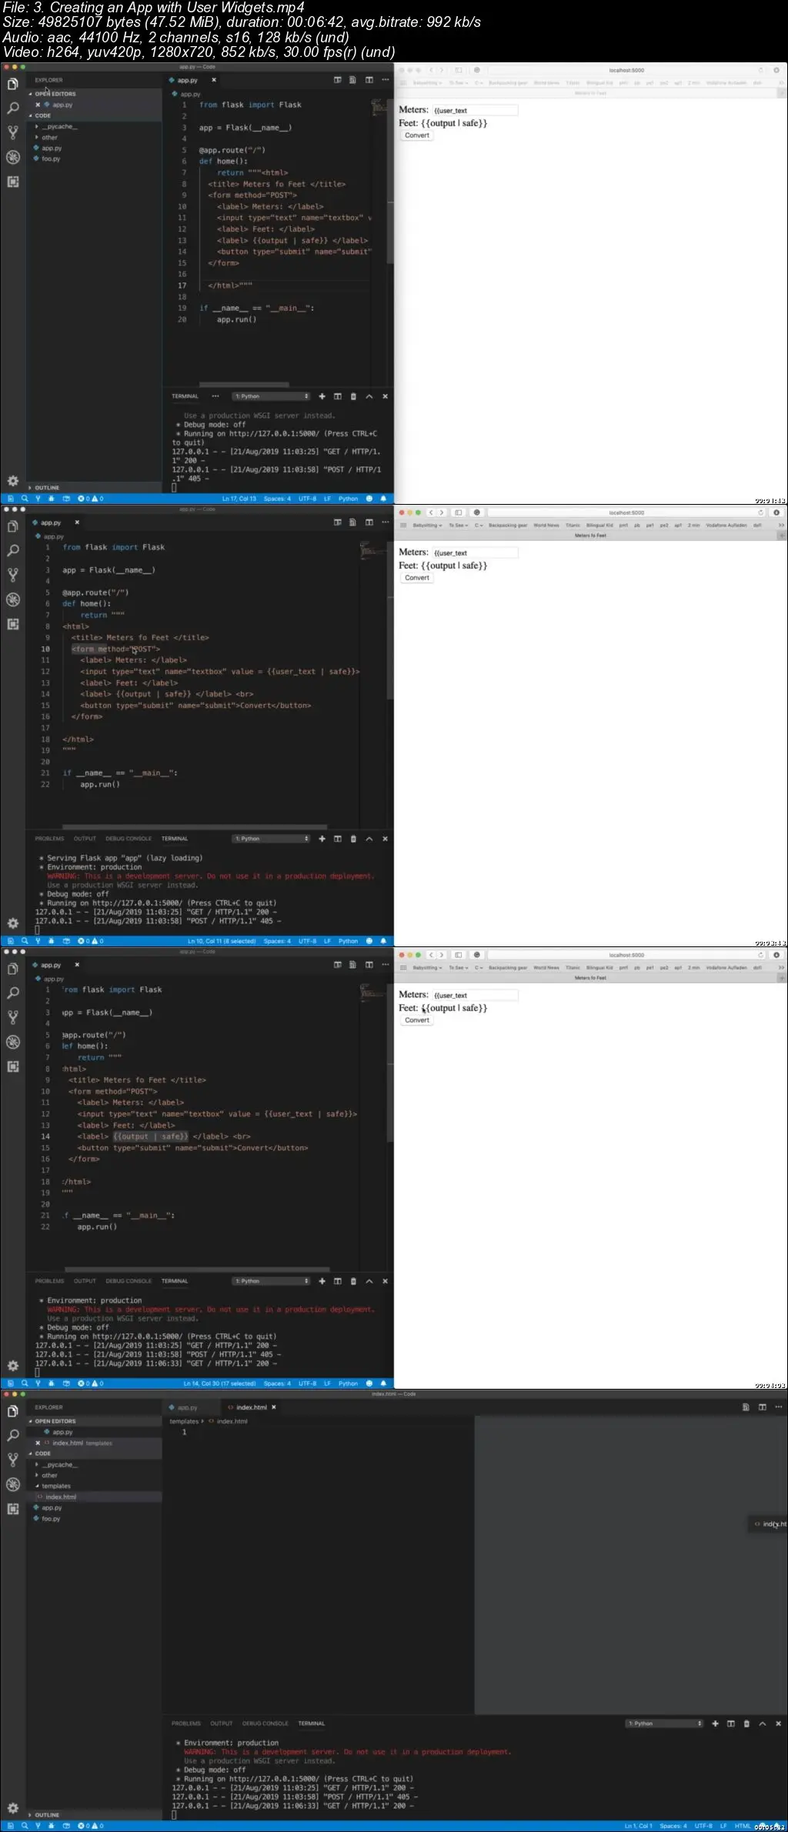Click line 17 '</html>"""' in the code editor
Viewport: 788px width, 1832px height.
tap(230, 285)
